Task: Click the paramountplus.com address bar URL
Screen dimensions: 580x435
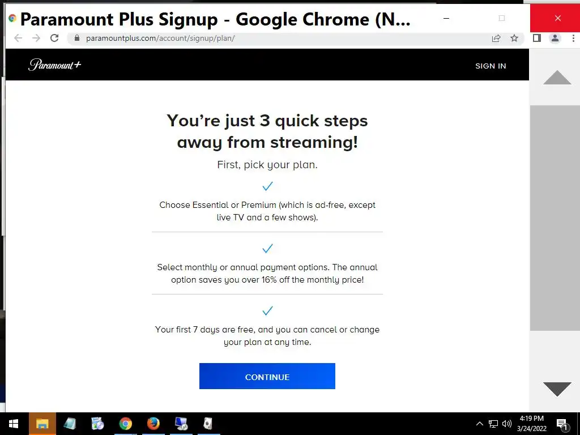Action: coord(160,38)
